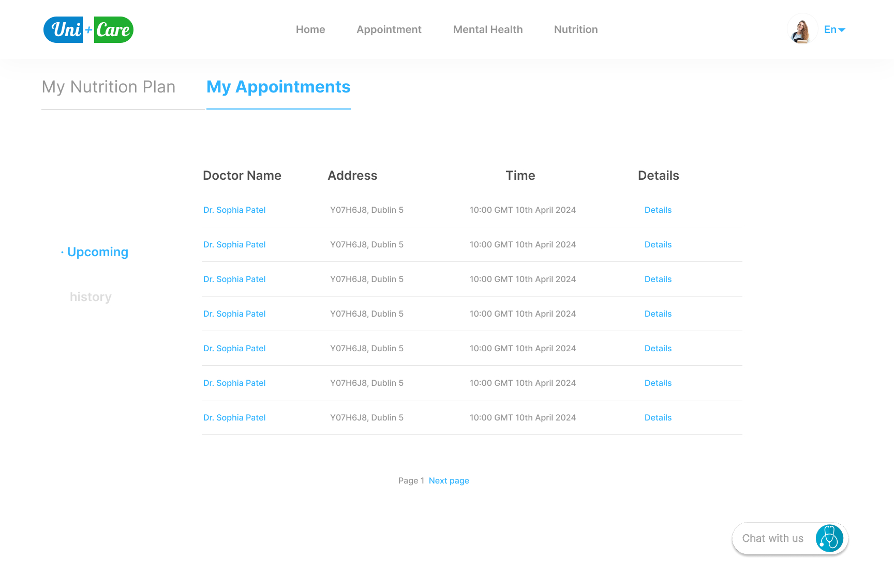Click the Uni+Care logo
Screen dimensions: 894x577
pos(88,29)
